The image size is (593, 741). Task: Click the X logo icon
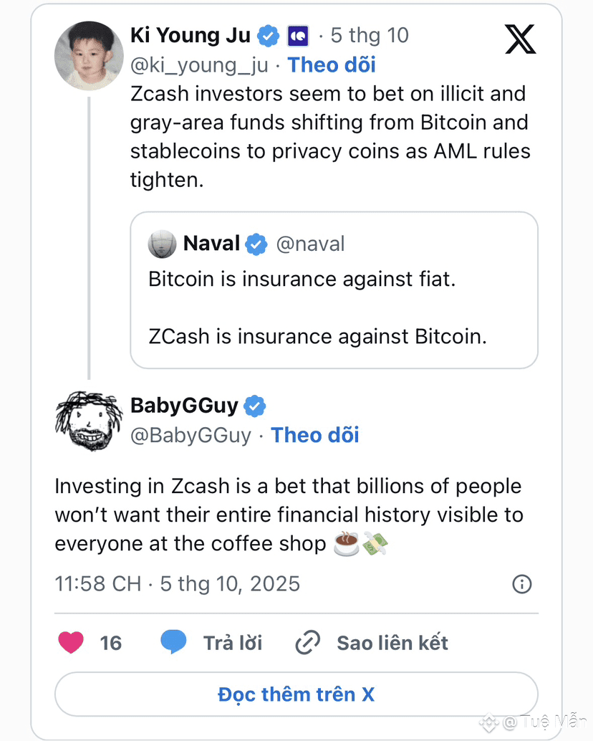(x=521, y=38)
